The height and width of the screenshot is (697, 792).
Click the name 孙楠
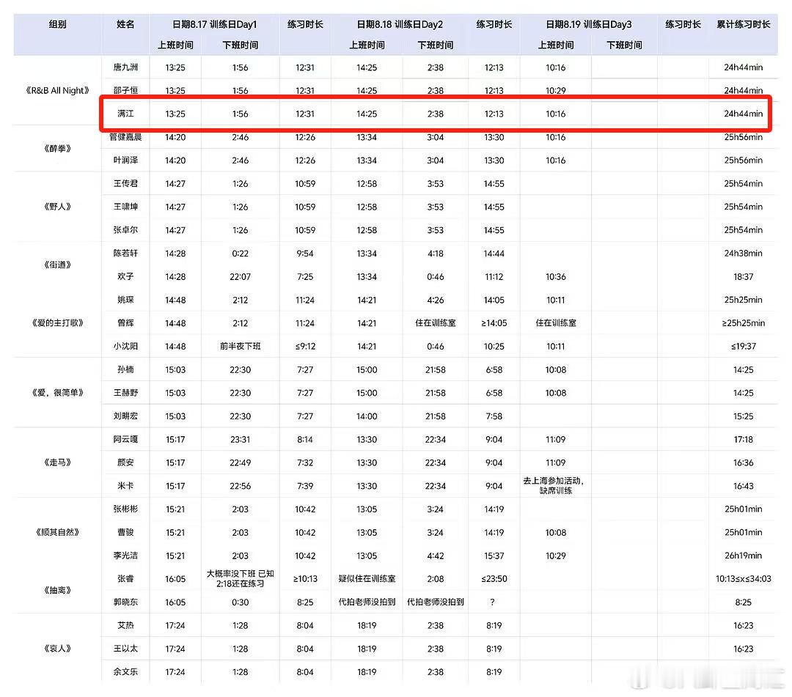(125, 369)
